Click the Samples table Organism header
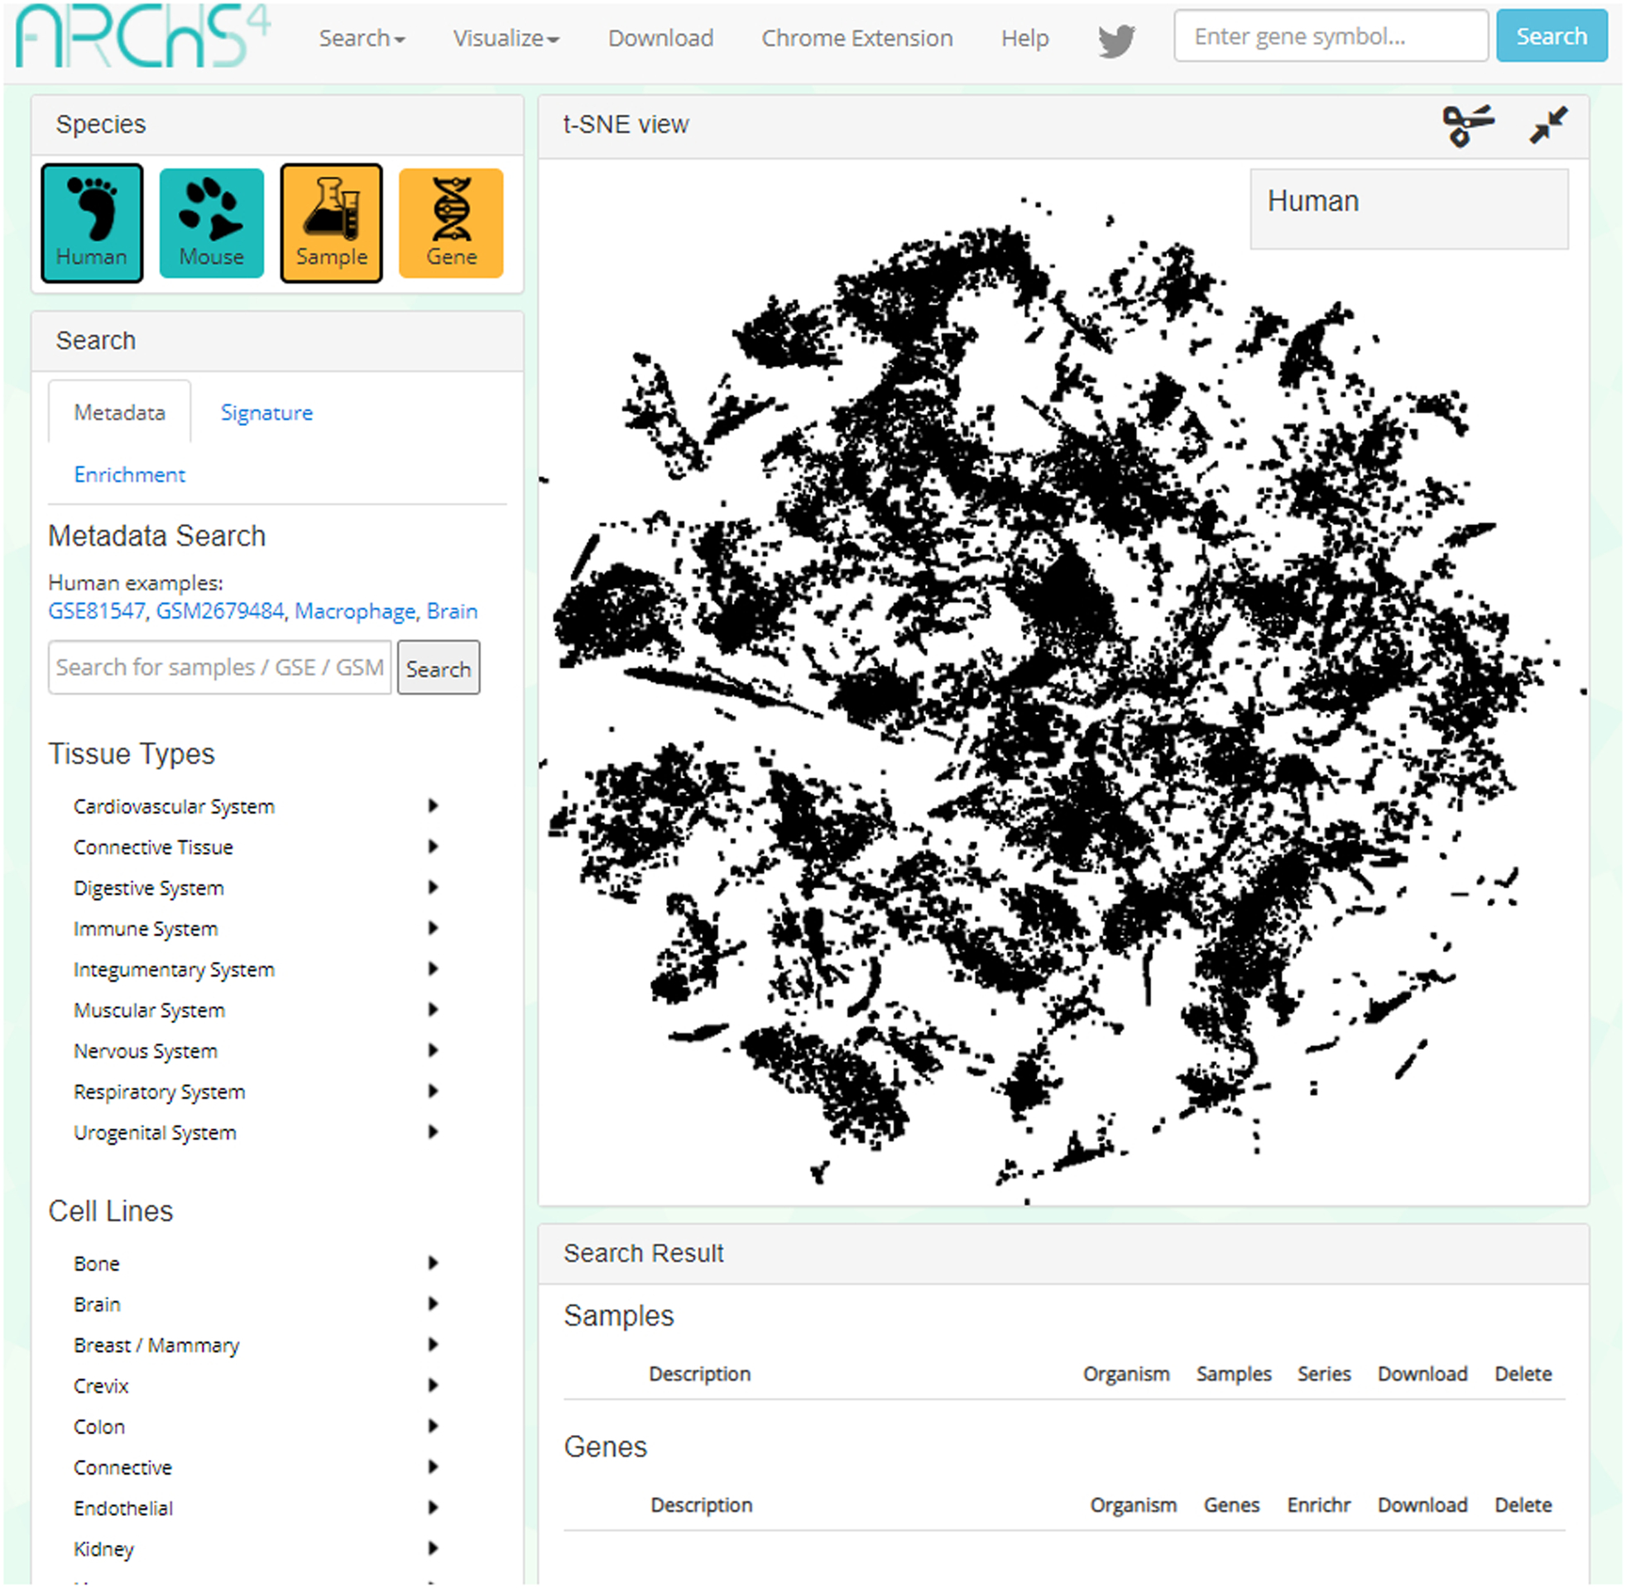Viewport: 1626px width, 1588px height. pyautogui.click(x=1125, y=1375)
